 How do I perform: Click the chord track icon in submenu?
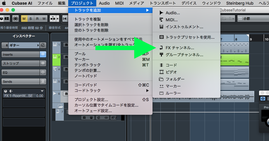pyautogui.click(x=161, y=65)
